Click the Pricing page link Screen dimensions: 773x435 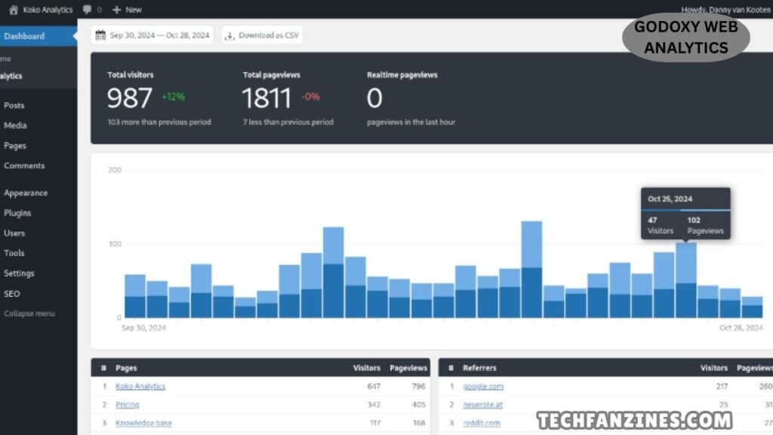(x=128, y=405)
